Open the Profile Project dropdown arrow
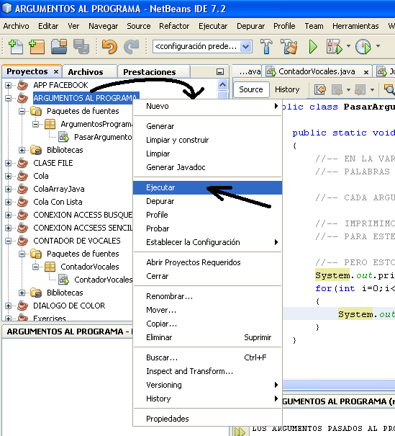The width and height of the screenshot is (395, 436). coord(378,46)
